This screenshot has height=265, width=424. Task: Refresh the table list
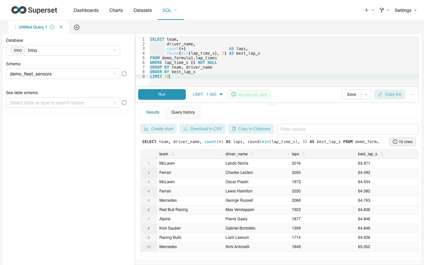[124, 103]
